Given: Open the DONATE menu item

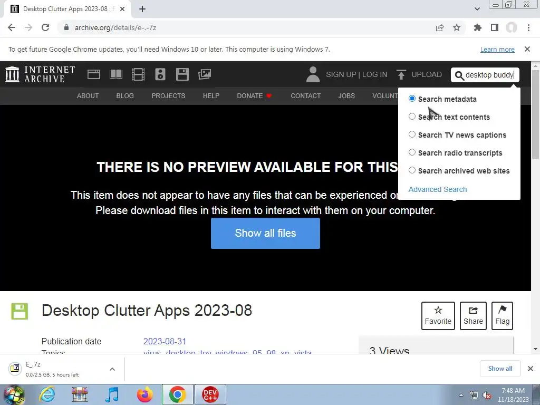Looking at the screenshot, I should point(254,96).
